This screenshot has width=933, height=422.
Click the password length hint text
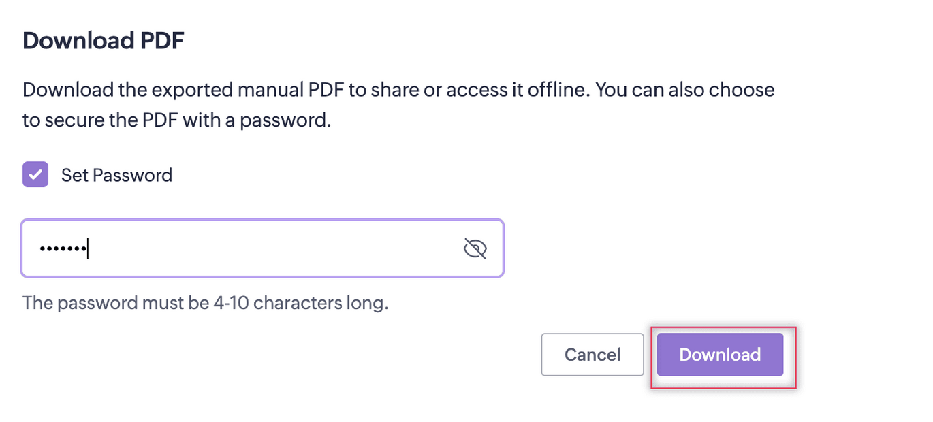pyautogui.click(x=205, y=302)
